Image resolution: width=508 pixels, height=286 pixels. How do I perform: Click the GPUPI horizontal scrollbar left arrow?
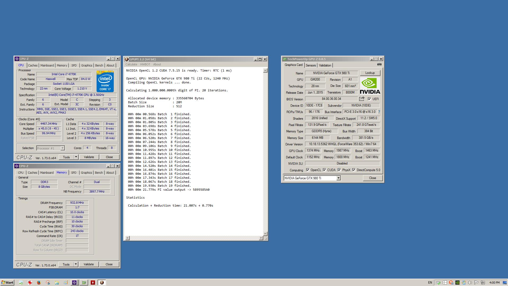coord(127,238)
